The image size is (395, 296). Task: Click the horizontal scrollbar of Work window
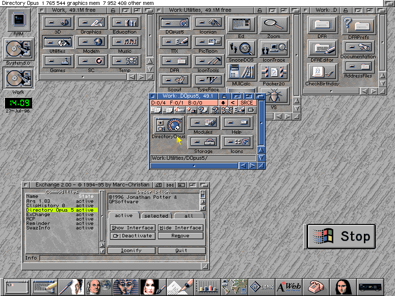[x=83, y=77]
